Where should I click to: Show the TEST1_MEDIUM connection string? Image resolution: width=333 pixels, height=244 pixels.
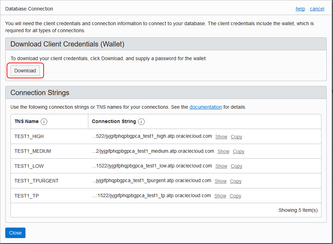223,151
